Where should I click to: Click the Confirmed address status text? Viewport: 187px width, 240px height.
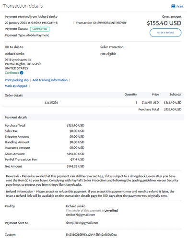pos(12,73)
